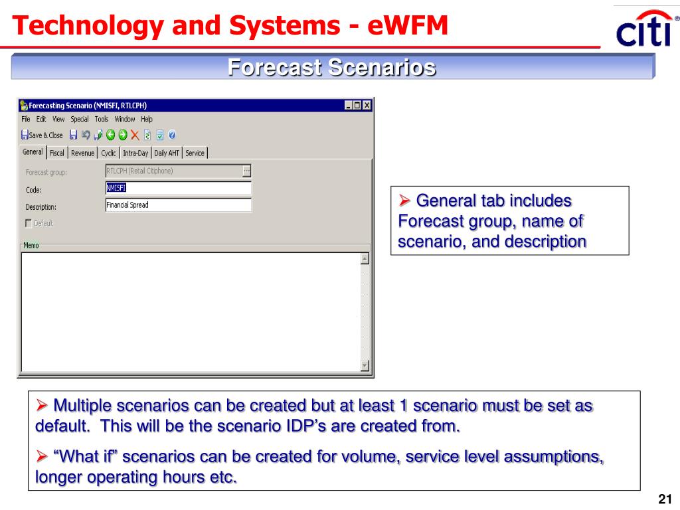Minimize the Forecasting Scenario window
The width and height of the screenshot is (680, 510).
(348, 106)
